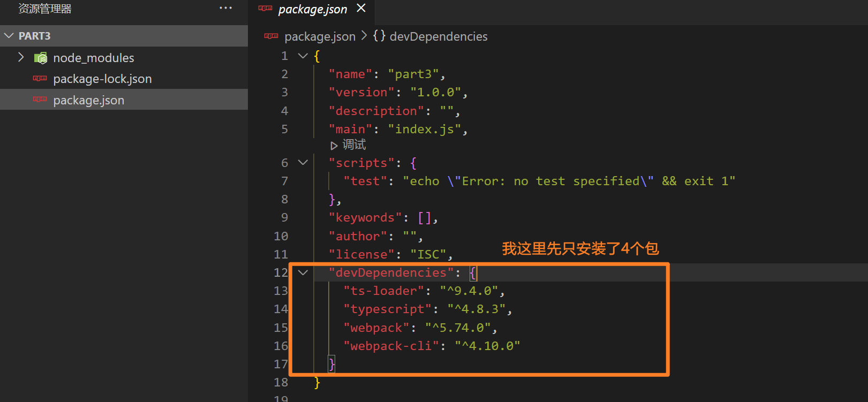Fold the devDependencies block at line 12
The height and width of the screenshot is (402, 868).
(x=303, y=272)
